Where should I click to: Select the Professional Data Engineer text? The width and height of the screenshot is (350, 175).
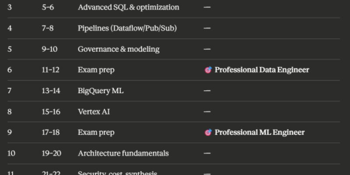262,70
